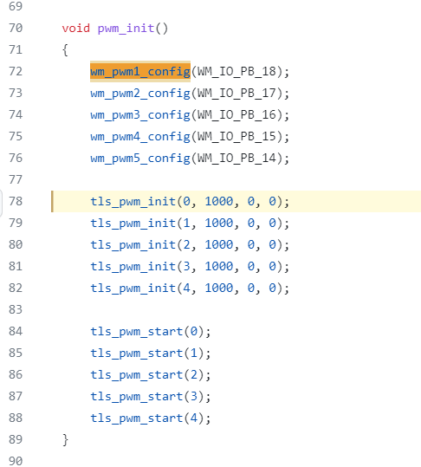The height and width of the screenshot is (467, 421).
Task: Click tls_pwm_init on line 82
Action: click(133, 289)
